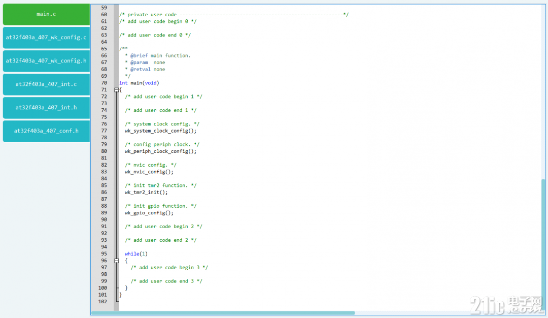
Task: Click 'wk_system_clock_config();' code line
Action: coord(160,131)
